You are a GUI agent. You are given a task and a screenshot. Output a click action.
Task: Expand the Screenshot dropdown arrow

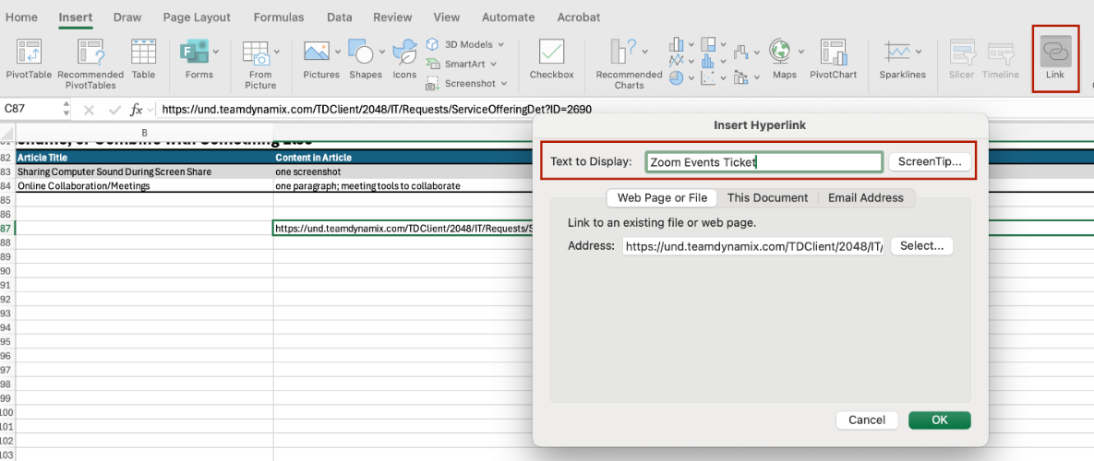(x=502, y=84)
